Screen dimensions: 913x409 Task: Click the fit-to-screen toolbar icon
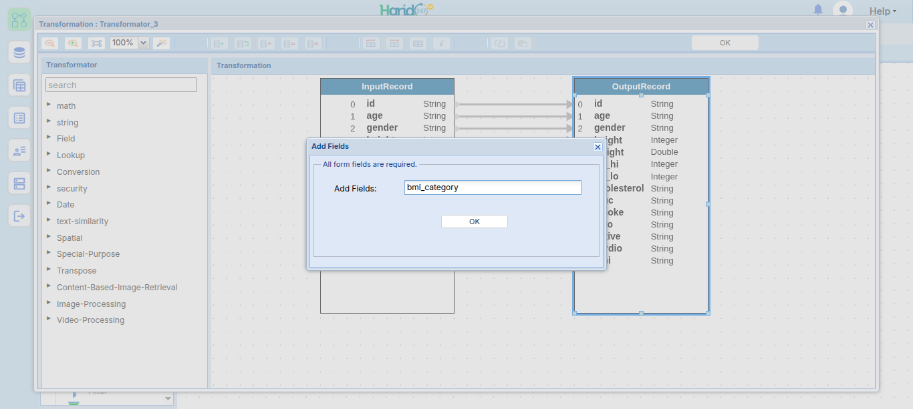tap(97, 43)
